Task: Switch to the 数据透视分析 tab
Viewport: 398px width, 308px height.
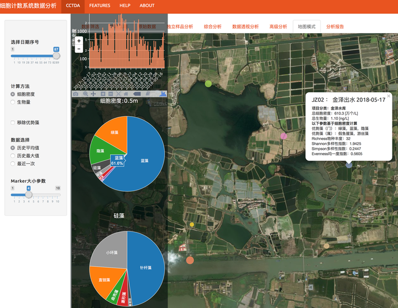Action: tap(245, 27)
